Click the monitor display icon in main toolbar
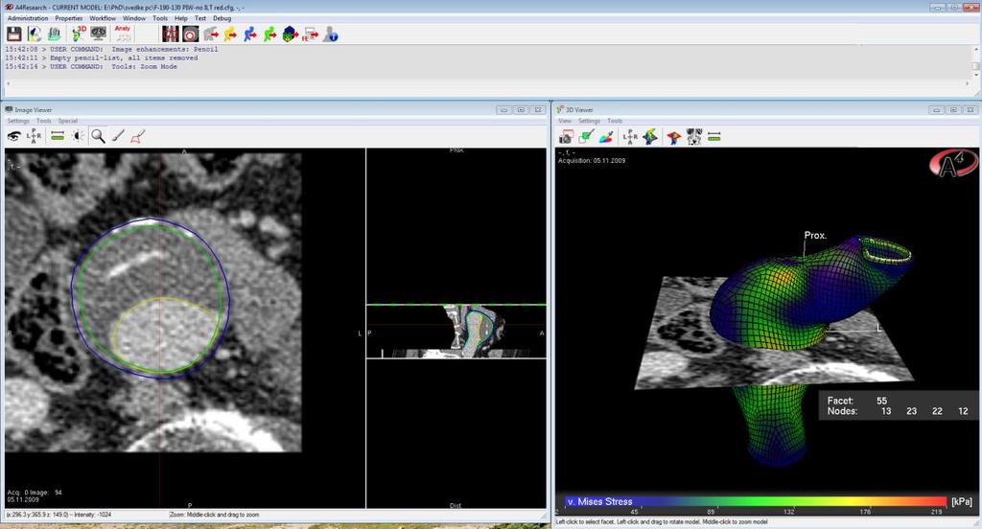982x529 pixels. coord(99,34)
